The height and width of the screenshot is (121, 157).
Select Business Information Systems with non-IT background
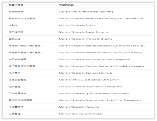[102, 46]
